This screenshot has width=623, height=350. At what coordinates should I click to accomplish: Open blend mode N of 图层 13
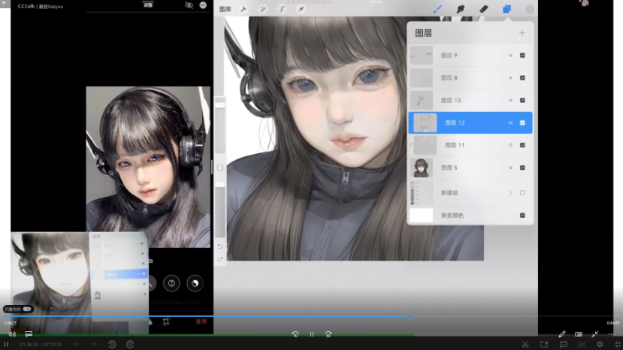pyautogui.click(x=510, y=101)
